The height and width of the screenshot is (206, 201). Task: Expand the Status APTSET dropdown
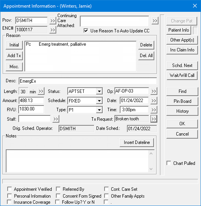pos(99,91)
